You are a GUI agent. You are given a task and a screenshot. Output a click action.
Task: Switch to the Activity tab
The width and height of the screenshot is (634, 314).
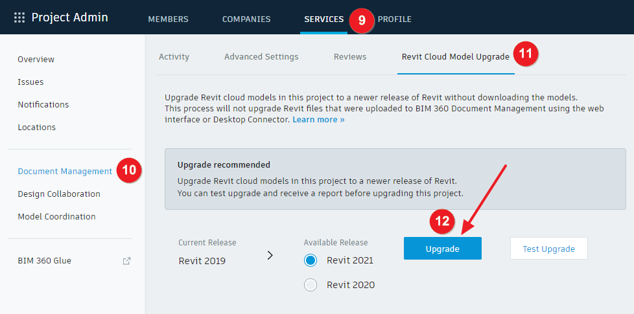174,57
